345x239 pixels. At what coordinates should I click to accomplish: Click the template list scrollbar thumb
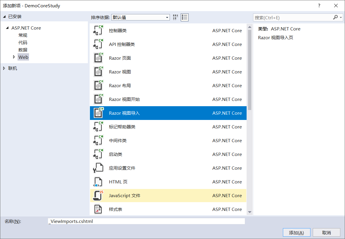click(250, 70)
